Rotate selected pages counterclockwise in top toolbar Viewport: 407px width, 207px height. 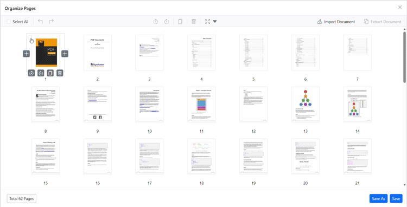click(156, 22)
